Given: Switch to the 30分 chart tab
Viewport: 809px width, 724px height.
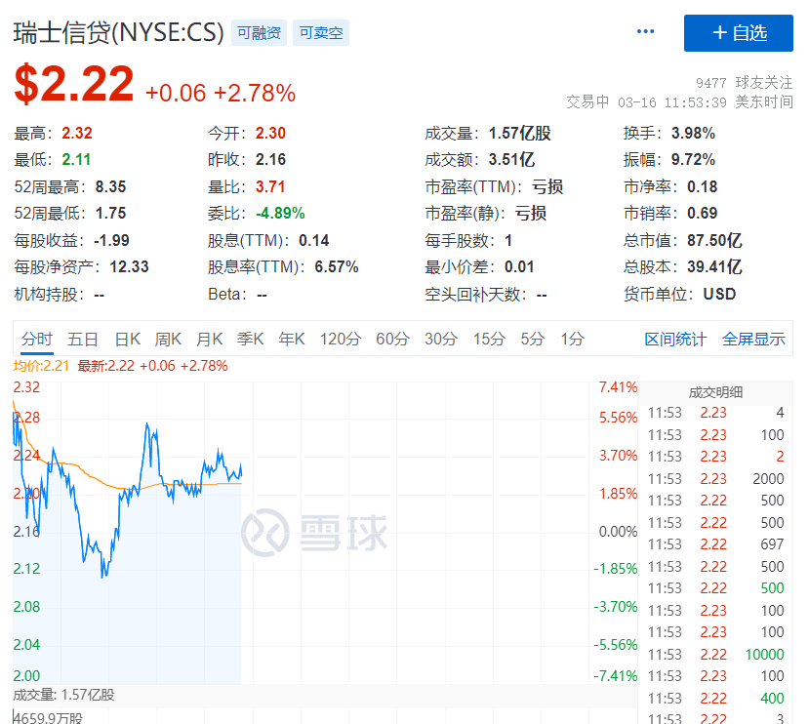Looking at the screenshot, I should (441, 339).
